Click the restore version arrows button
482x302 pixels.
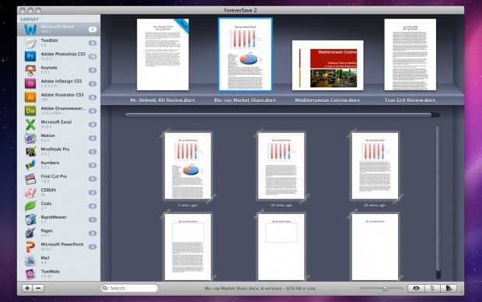click(432, 288)
